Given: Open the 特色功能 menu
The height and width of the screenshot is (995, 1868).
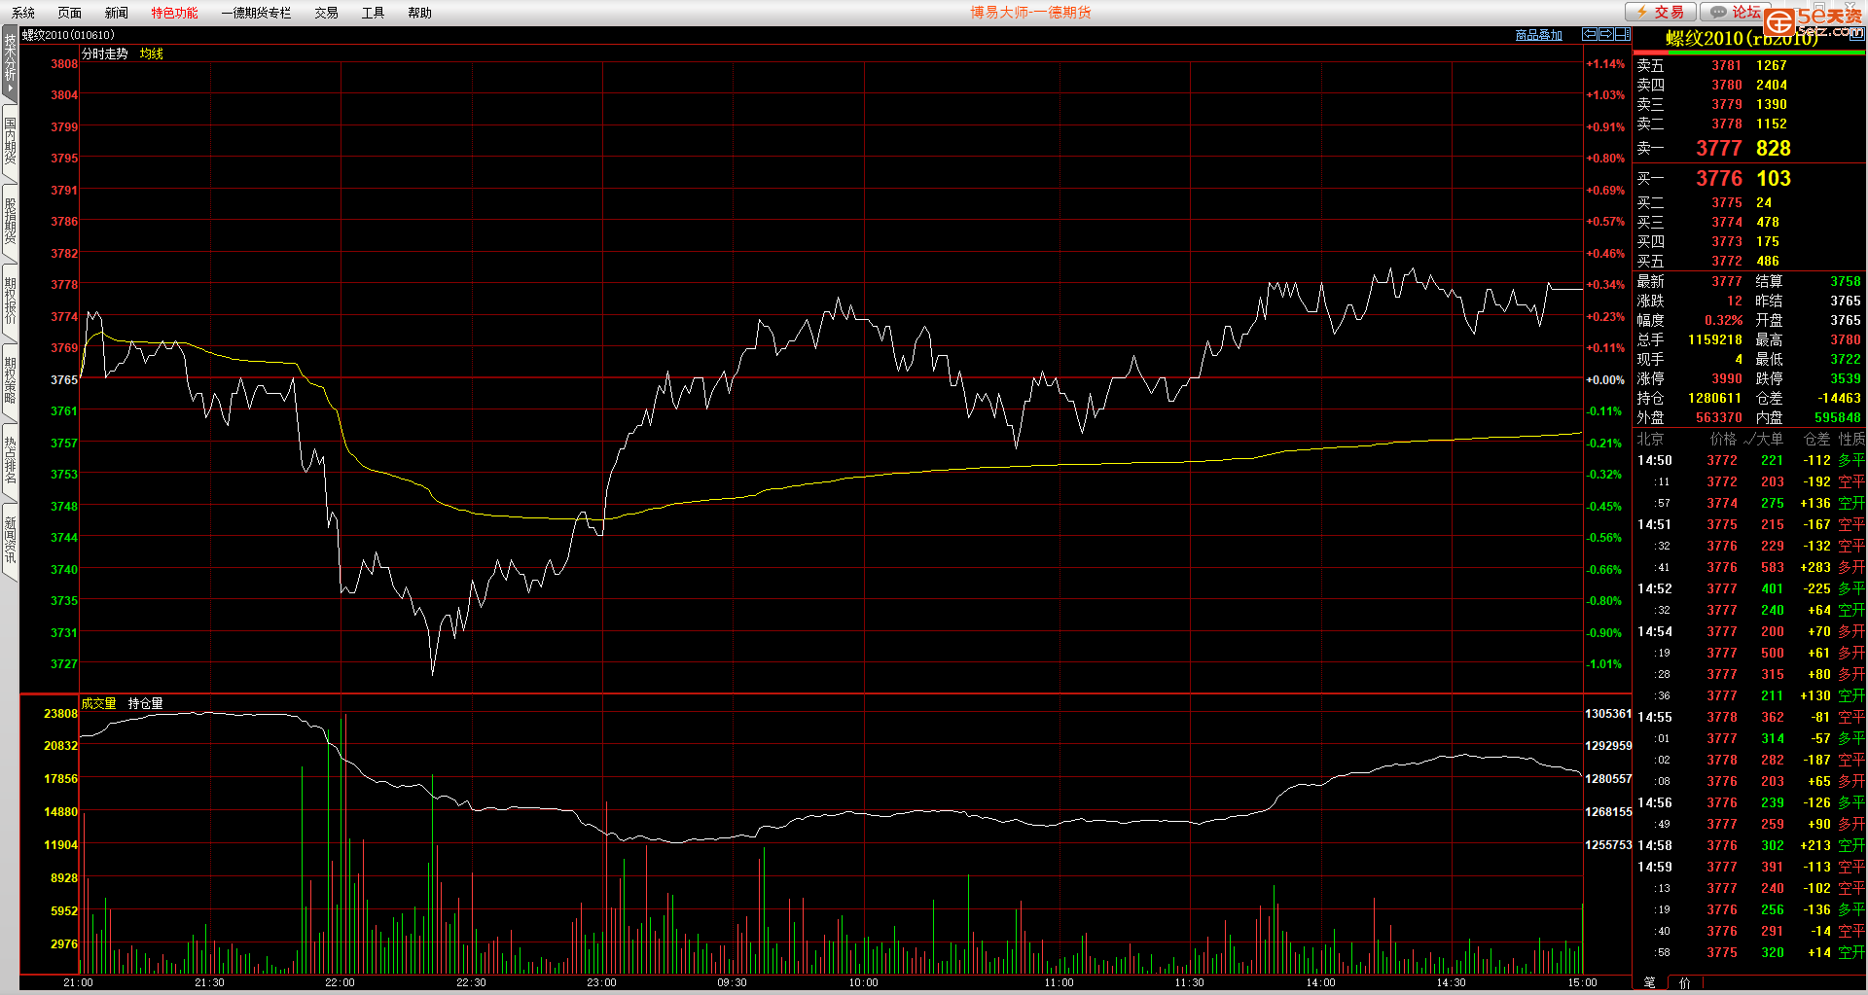Looking at the screenshot, I should (x=174, y=13).
